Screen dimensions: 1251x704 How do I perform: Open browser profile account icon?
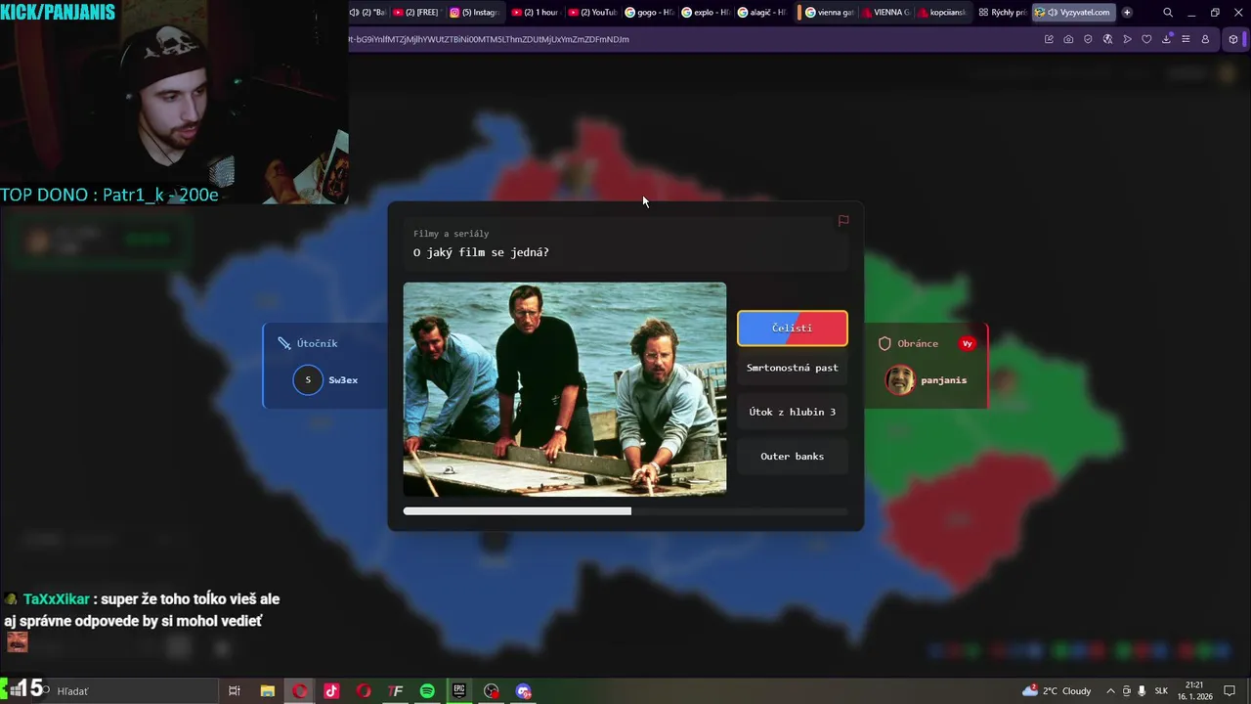(1205, 39)
